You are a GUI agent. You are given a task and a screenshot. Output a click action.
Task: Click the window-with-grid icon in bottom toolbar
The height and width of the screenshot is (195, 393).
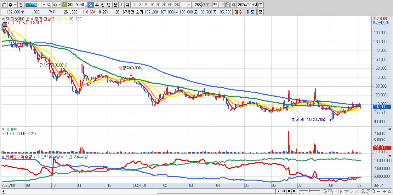(325, 192)
